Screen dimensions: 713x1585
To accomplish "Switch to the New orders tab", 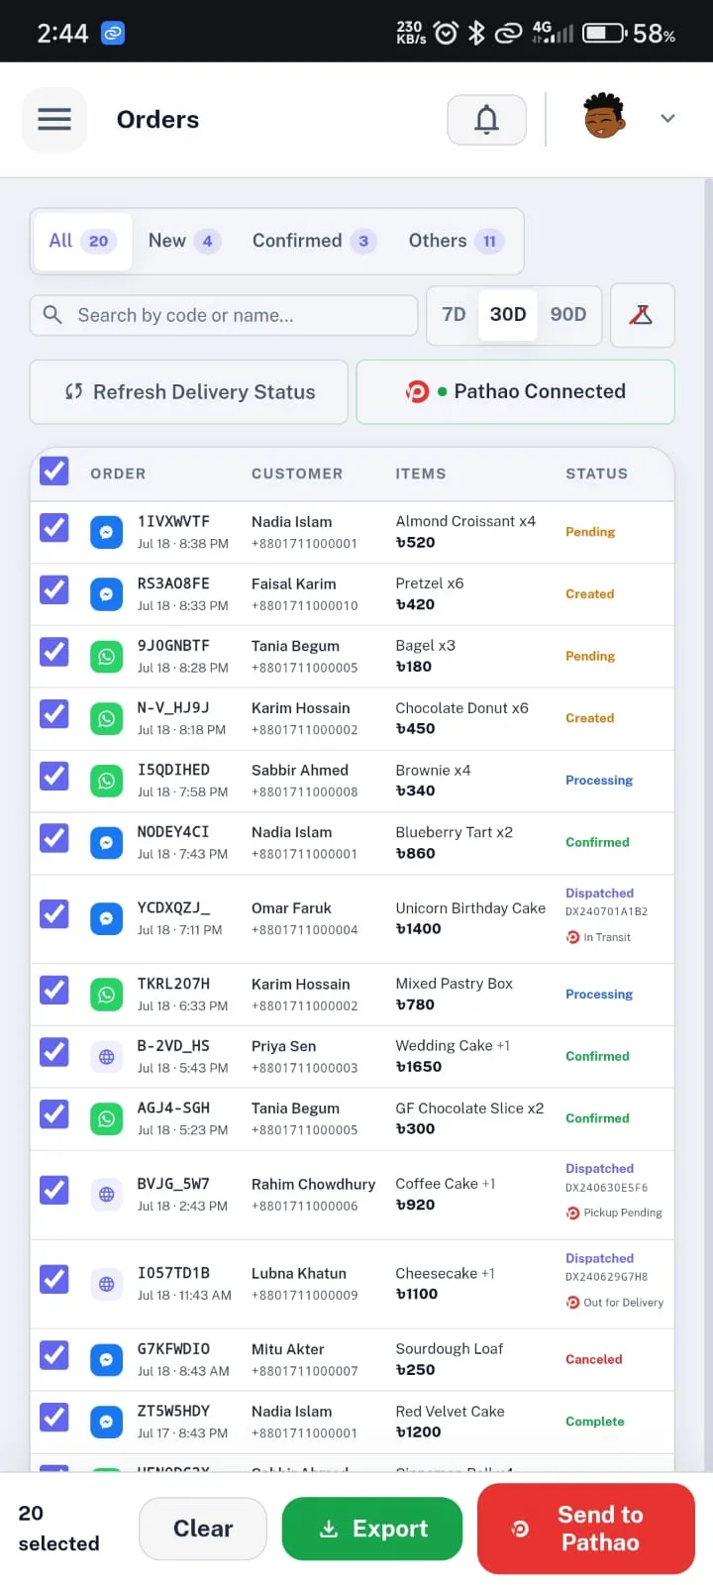I will [183, 241].
